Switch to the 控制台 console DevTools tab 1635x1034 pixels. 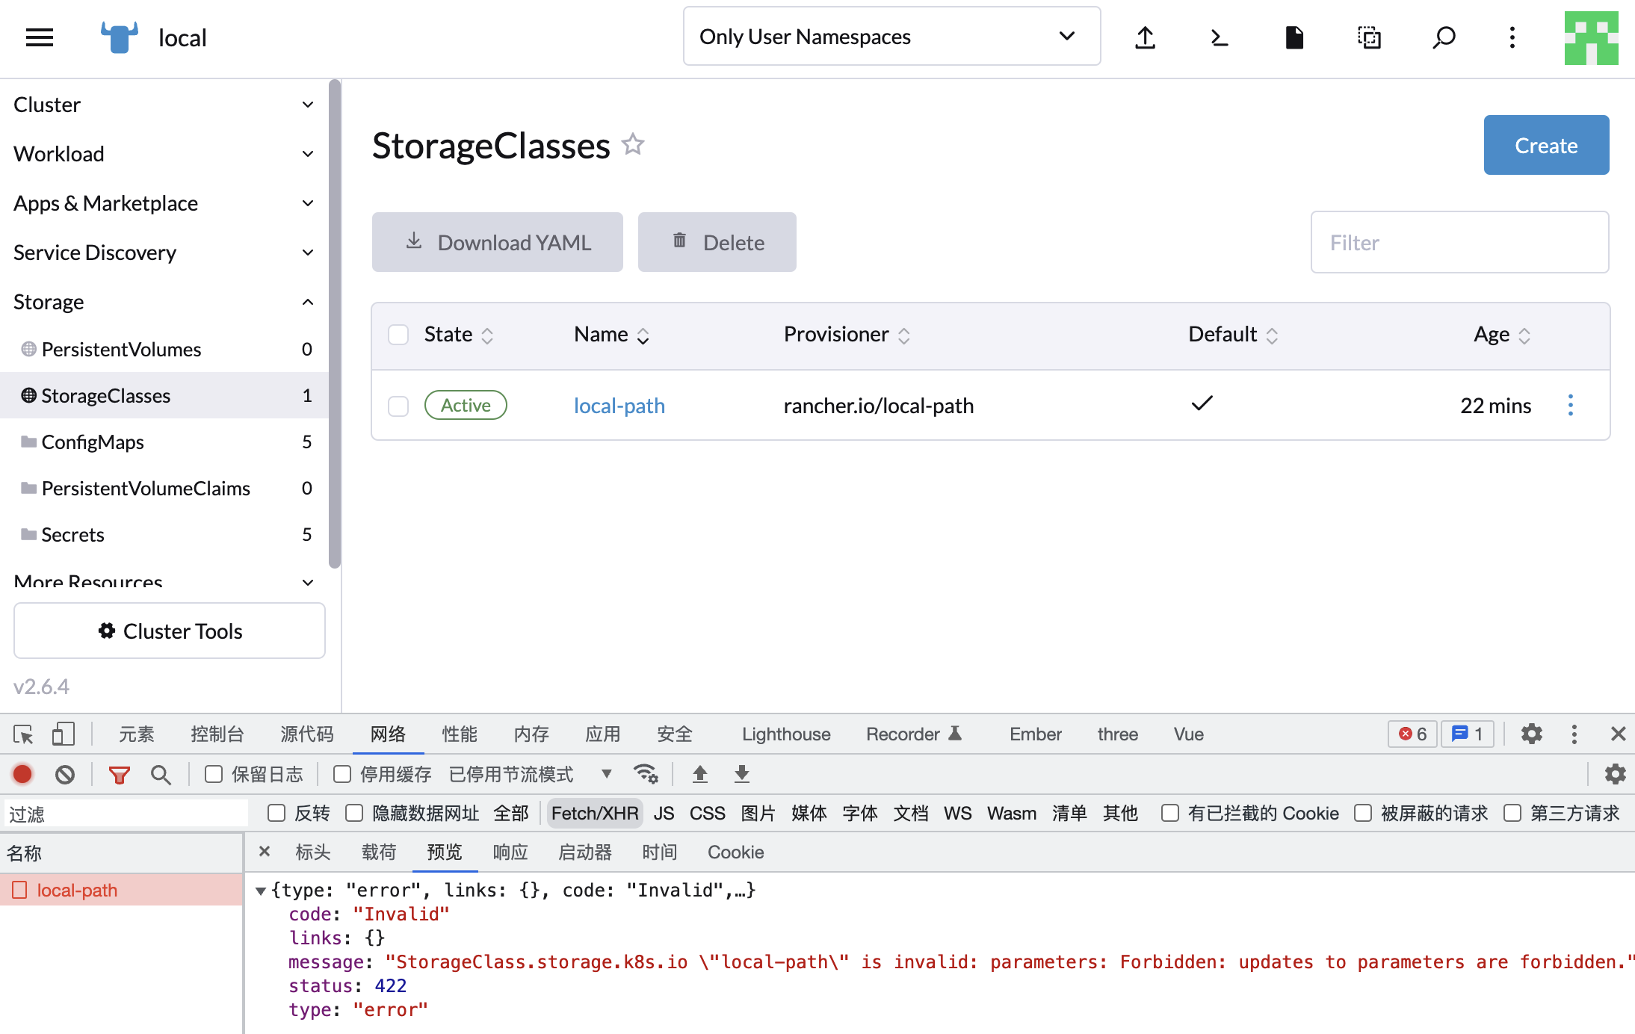[x=217, y=734]
